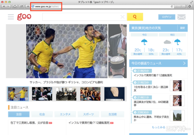Go to goo home via logo
Image resolution: width=194 pixels, height=135 pixels.
pyautogui.click(x=24, y=17)
